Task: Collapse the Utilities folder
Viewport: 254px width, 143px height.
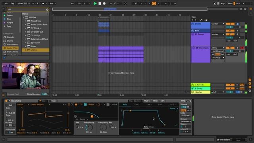Action: [23, 17]
